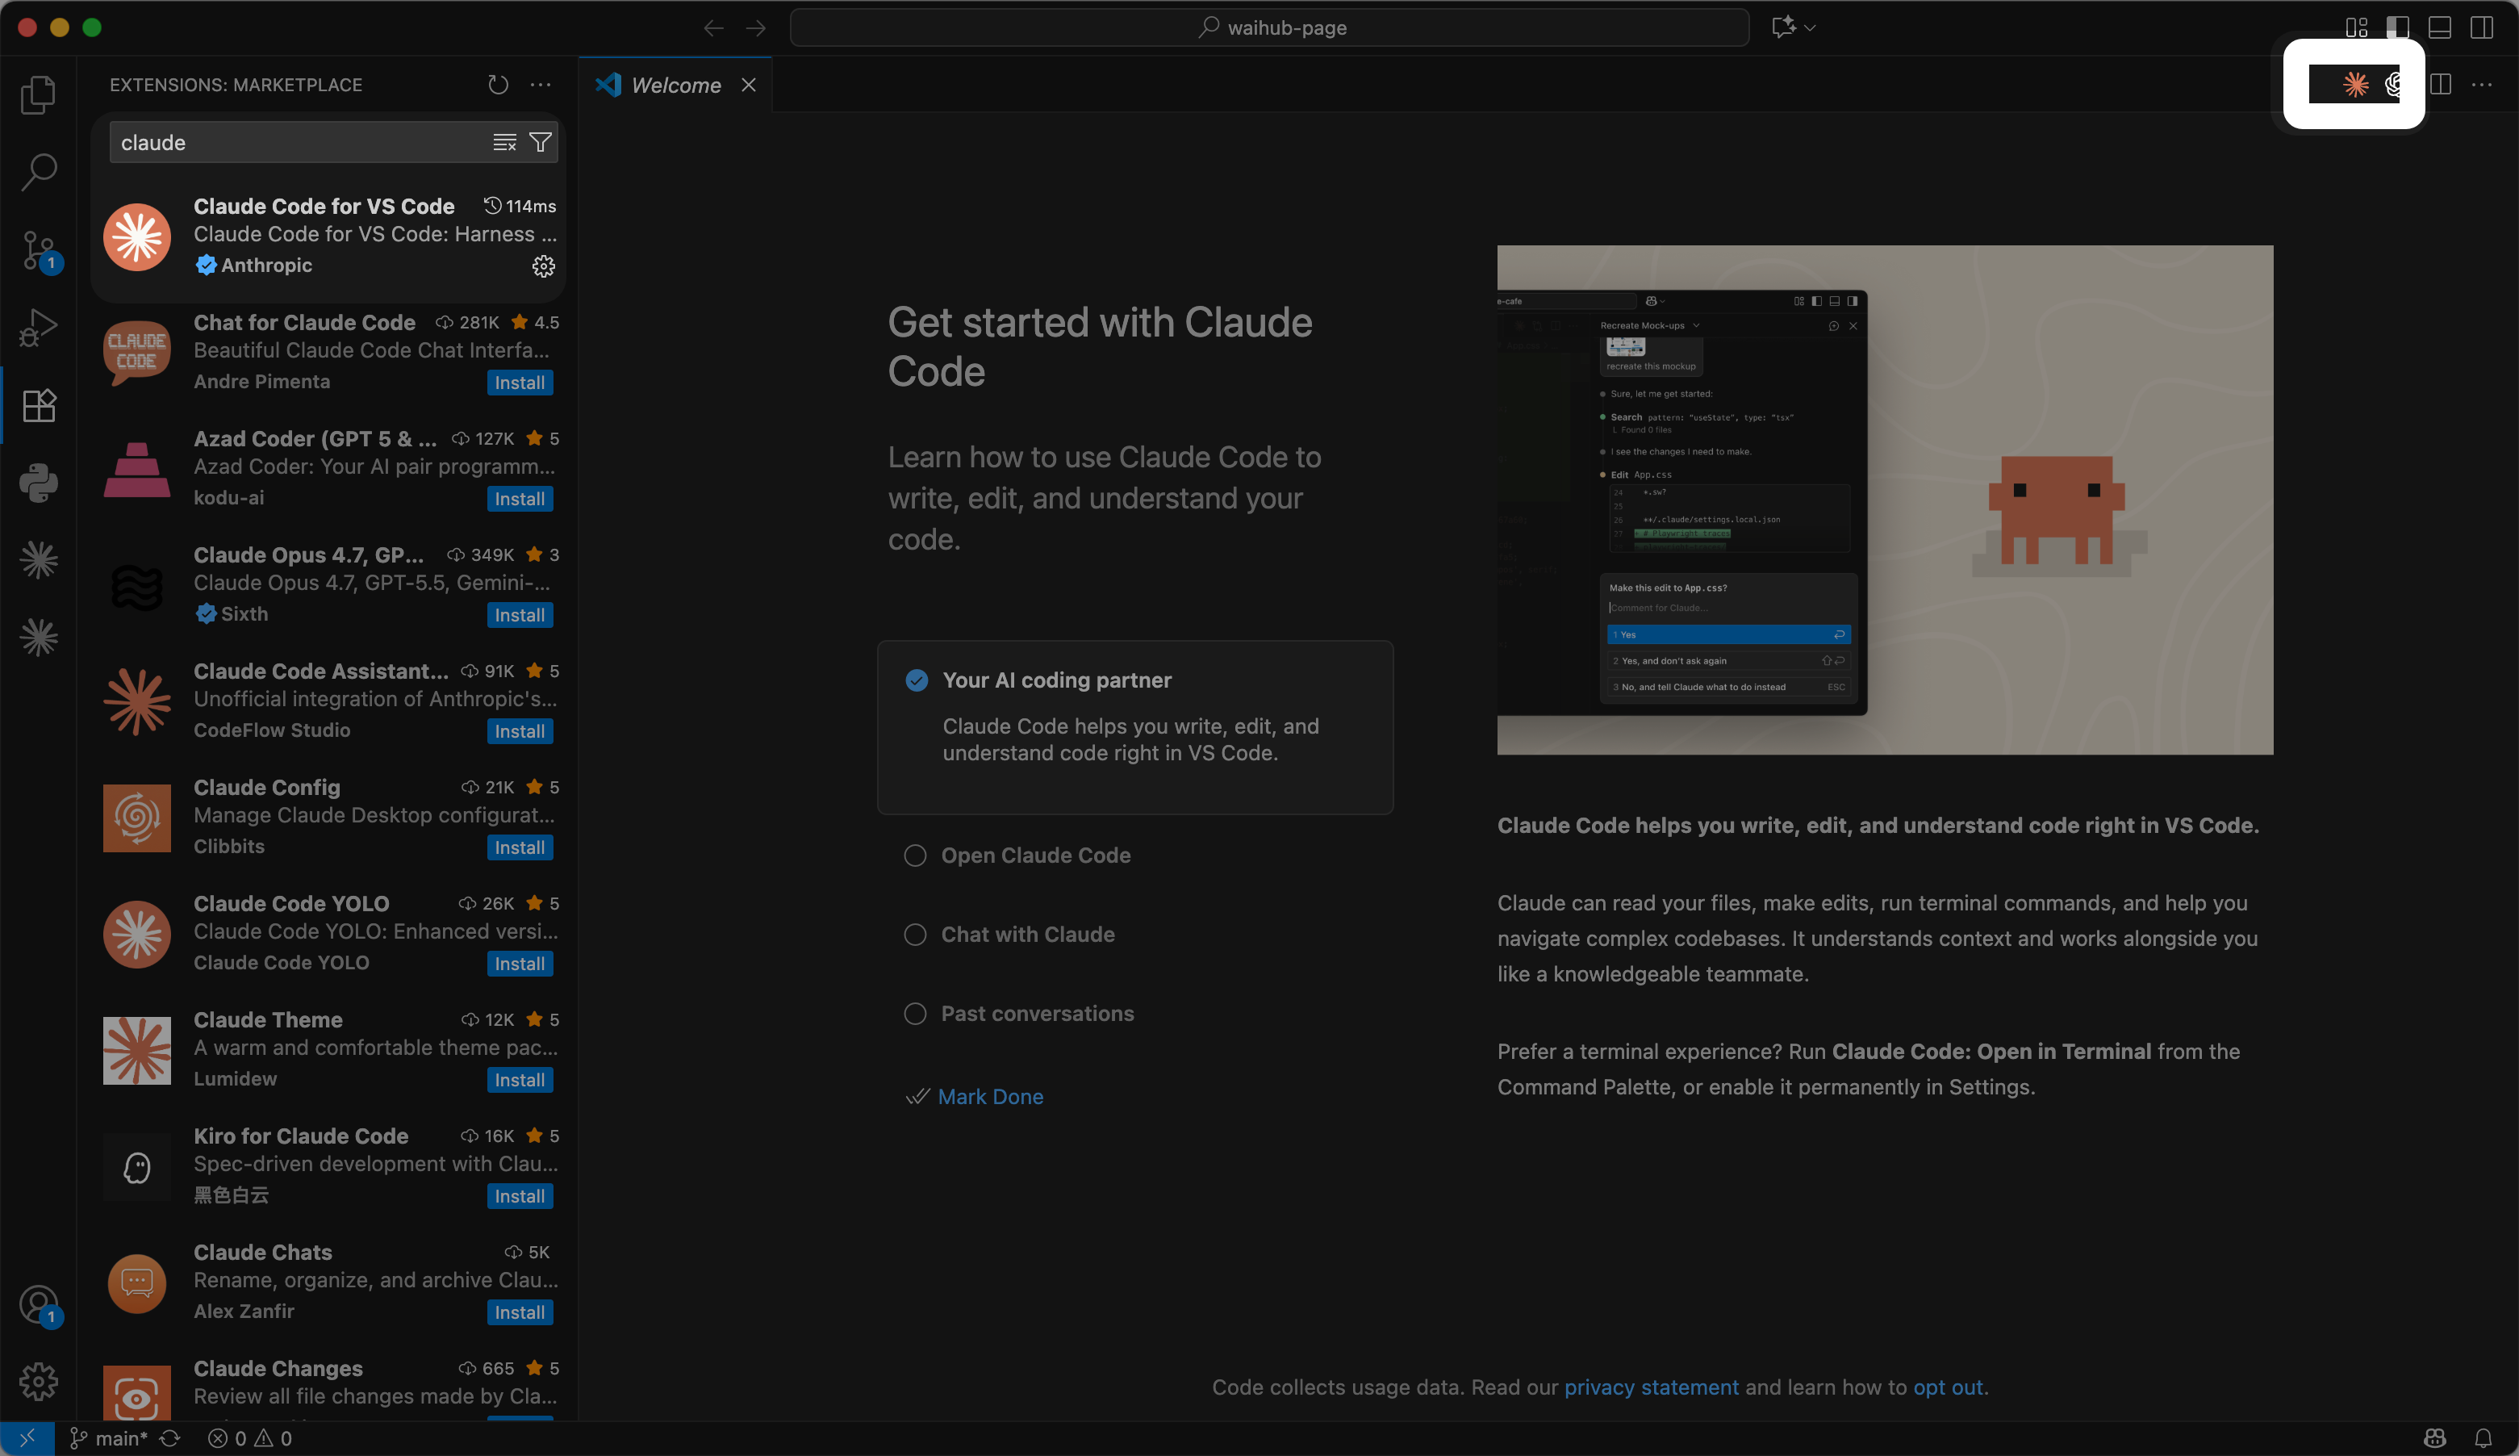The width and height of the screenshot is (2519, 1456).
Task: Refresh the Extensions Marketplace list
Action: [498, 85]
